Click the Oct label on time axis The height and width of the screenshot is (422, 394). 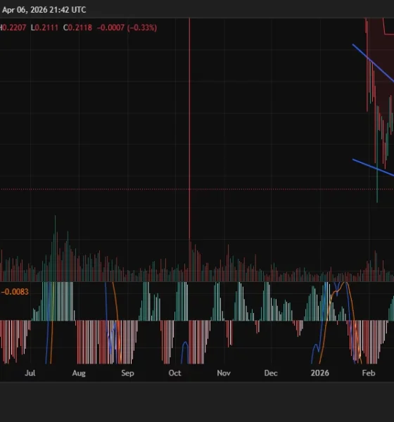pyautogui.click(x=174, y=373)
